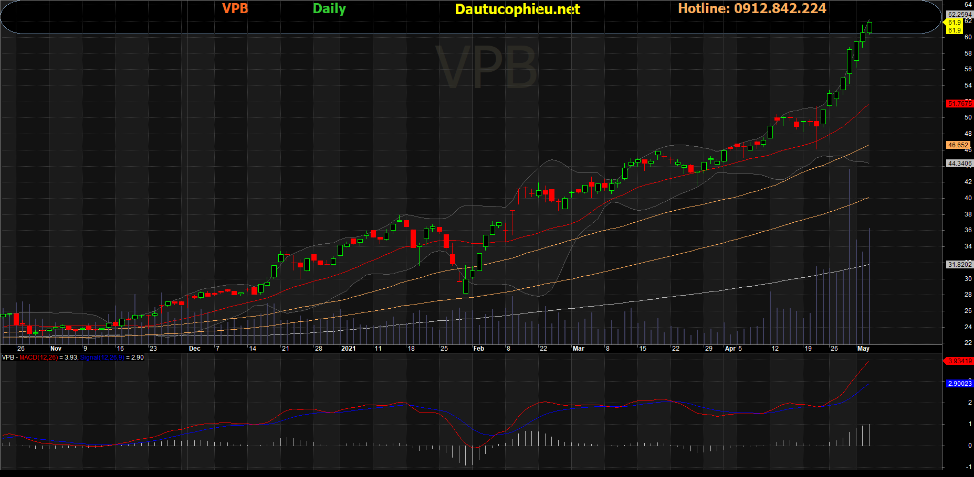The height and width of the screenshot is (477, 974).
Task: Open the Dautucophieu.net link in header
Action: click(517, 9)
